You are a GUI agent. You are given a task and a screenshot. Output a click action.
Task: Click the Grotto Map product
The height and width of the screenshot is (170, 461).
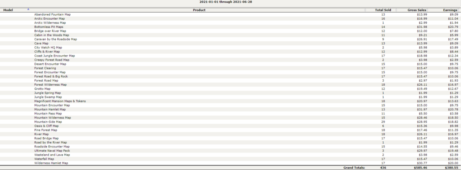pyautogui.click(x=42, y=88)
